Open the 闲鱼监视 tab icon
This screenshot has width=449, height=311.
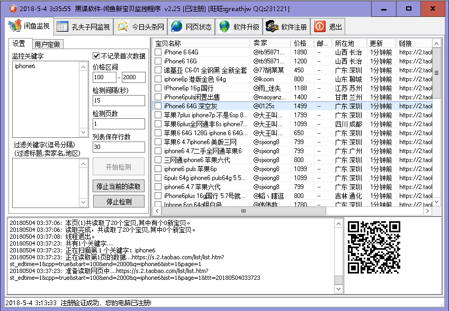(x=15, y=26)
